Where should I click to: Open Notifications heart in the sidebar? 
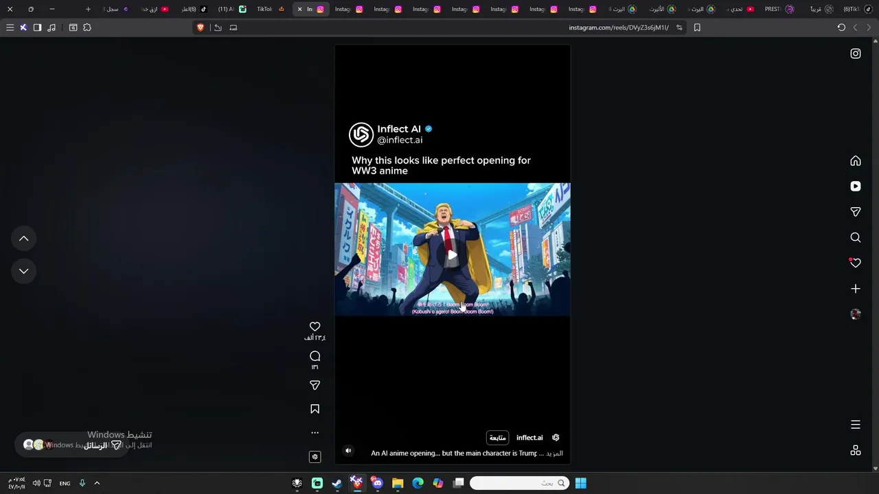point(856,263)
